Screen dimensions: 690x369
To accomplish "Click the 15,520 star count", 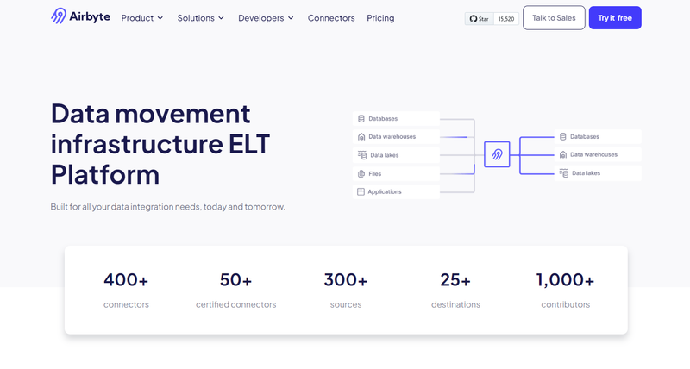I will 506,19.
